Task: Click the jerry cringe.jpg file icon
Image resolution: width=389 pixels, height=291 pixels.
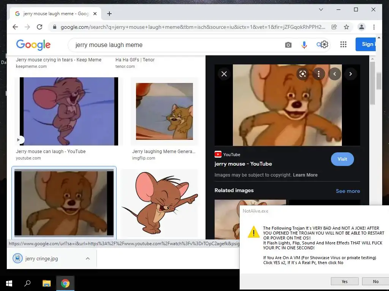Action: tap(17, 258)
